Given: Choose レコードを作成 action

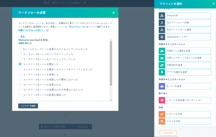Looking at the screenshot, I should click(x=185, y=114).
